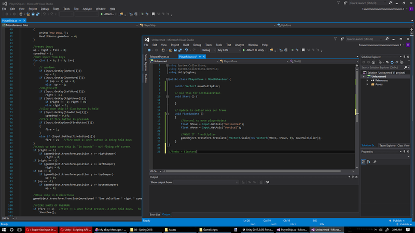This screenshot has height=233, width=415.
Task: Collapse the Start method outline at line 10
Action: [x=167, y=97]
